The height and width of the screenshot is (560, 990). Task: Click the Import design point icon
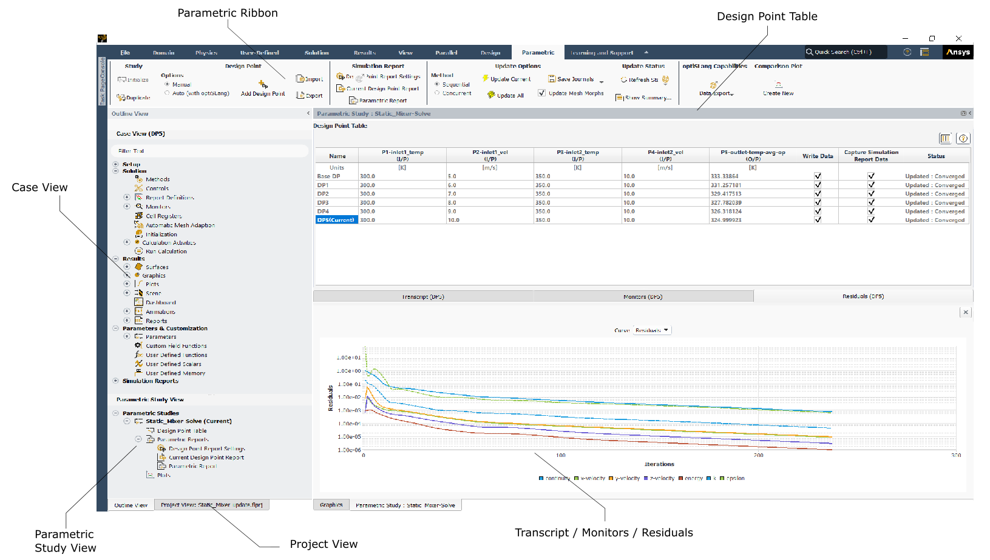[300, 79]
